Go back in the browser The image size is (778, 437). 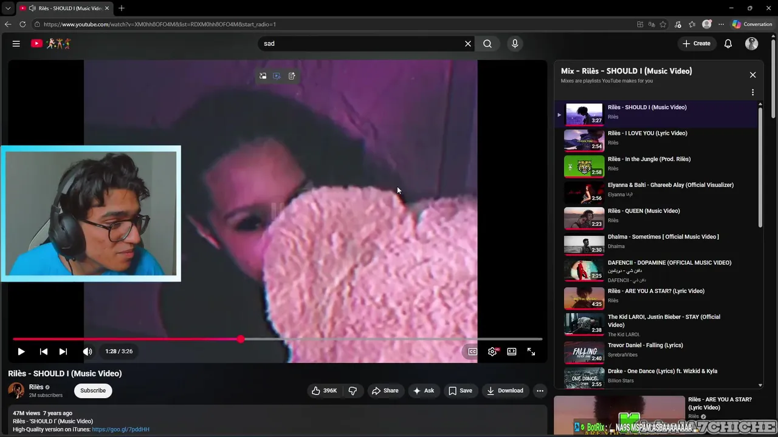coord(8,24)
